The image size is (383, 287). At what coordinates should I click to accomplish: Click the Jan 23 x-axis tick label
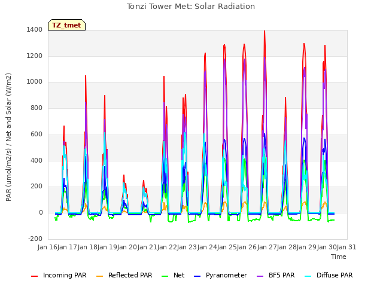tap(187, 247)
